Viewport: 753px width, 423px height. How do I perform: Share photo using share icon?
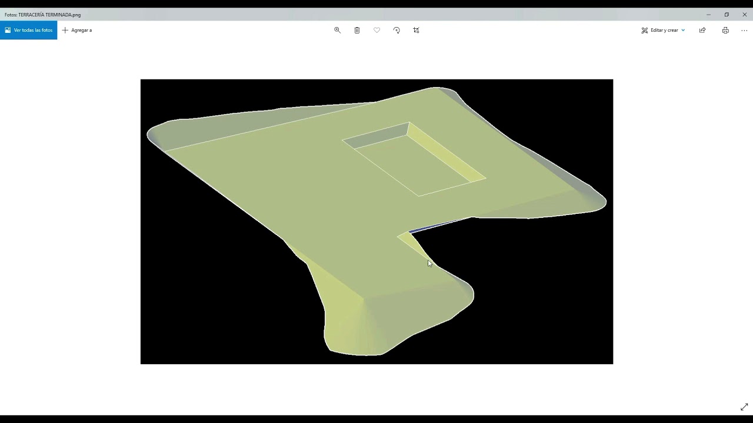[702, 30]
